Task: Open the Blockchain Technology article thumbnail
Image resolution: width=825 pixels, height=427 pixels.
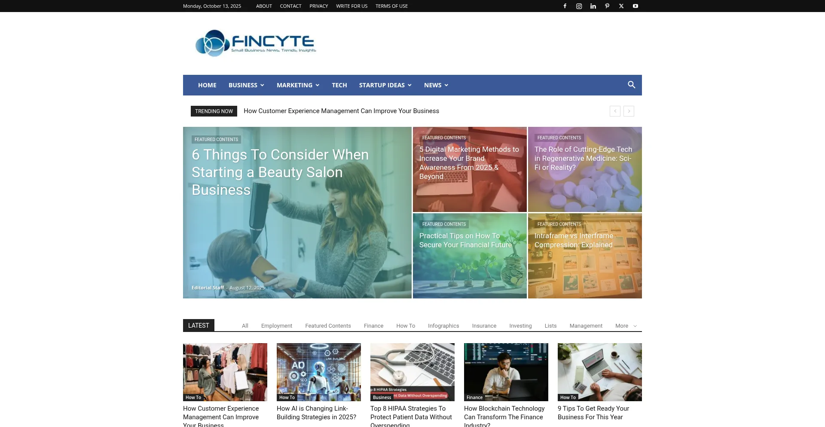Action: coord(506,372)
